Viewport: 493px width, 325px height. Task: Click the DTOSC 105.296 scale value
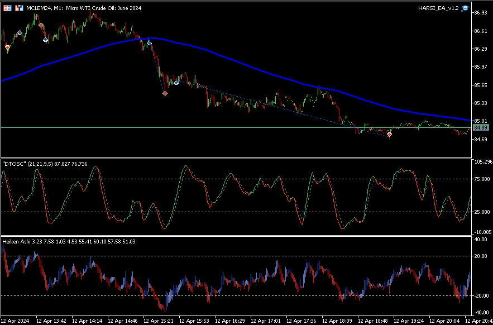click(x=482, y=162)
